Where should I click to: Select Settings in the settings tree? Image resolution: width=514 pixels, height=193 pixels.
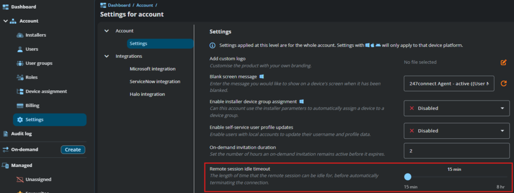point(160,44)
